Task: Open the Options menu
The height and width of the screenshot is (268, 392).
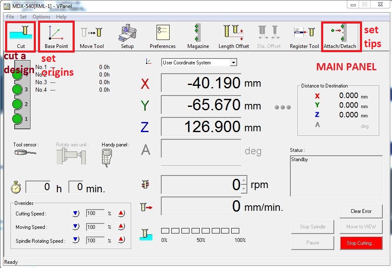Action: pyautogui.click(x=41, y=17)
